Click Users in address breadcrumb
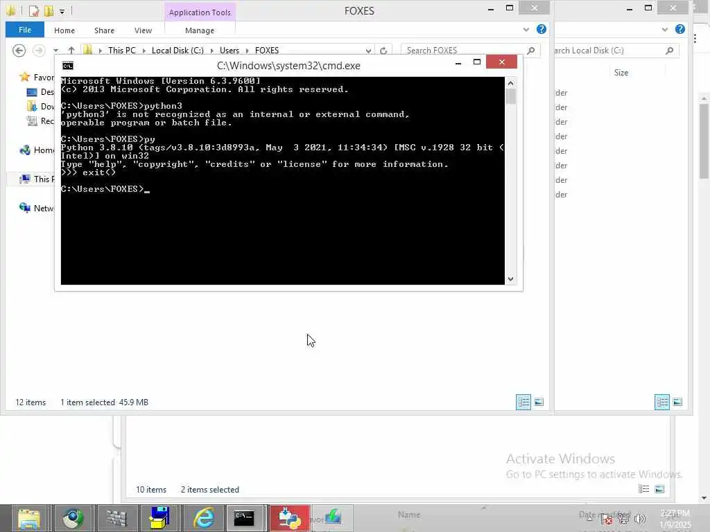 pyautogui.click(x=229, y=50)
